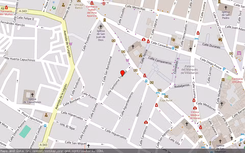Screen dimensions: 245x153
Task: Select the Calle Huerta Capuchinos label
Action: tap(19, 58)
